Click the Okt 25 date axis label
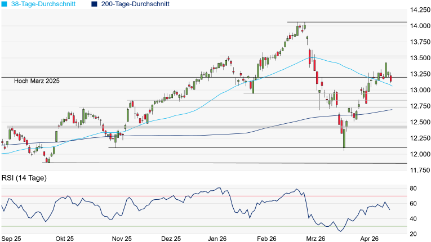The width and height of the screenshot is (431, 242). pos(65,239)
